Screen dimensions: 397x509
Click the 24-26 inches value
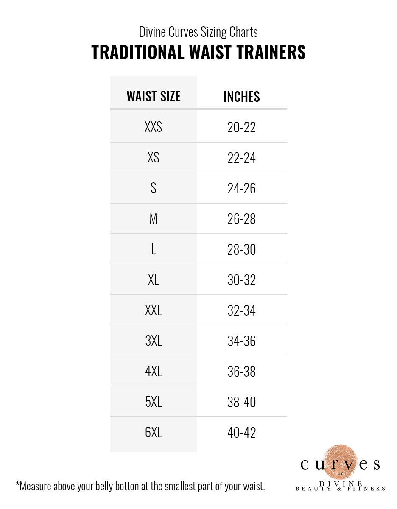click(242, 188)
